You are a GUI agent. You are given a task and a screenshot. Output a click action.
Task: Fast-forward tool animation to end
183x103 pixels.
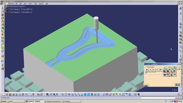point(161,70)
